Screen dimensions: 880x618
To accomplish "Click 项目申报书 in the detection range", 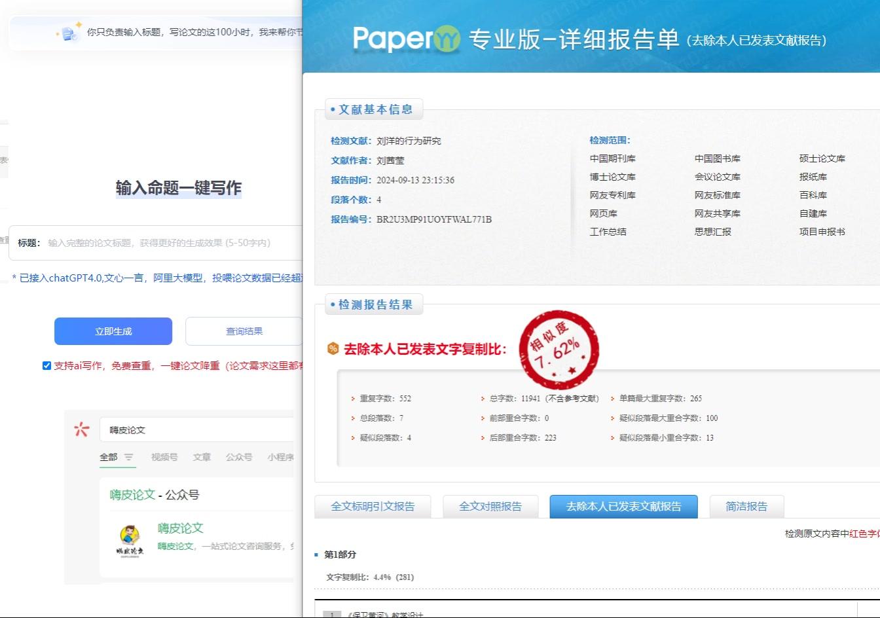I will pos(822,232).
